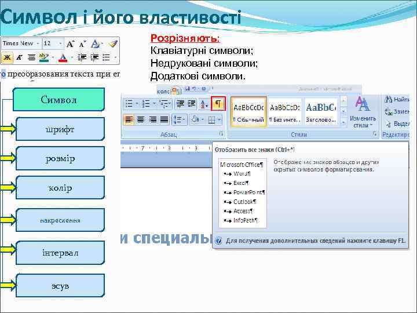Click Shading paint bucket icon
The height and width of the screenshot is (313, 417).
click(x=195, y=120)
